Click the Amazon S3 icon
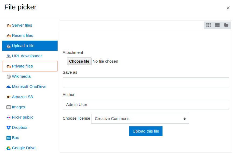 click(9, 97)
